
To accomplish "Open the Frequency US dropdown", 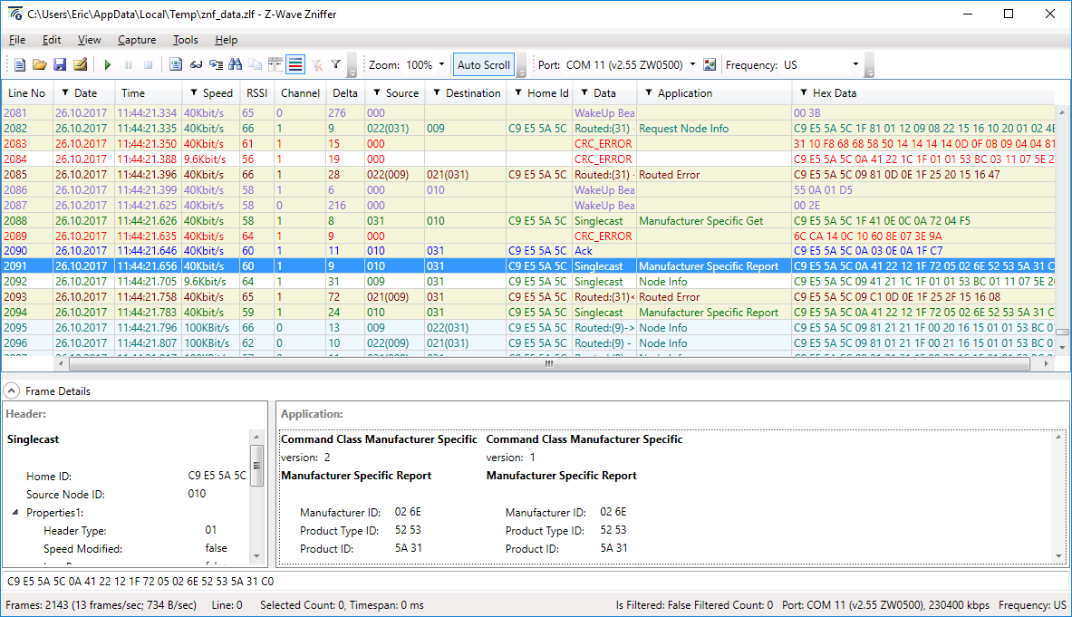I will pos(855,65).
